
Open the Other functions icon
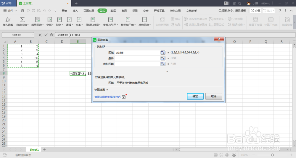pos(144,19)
